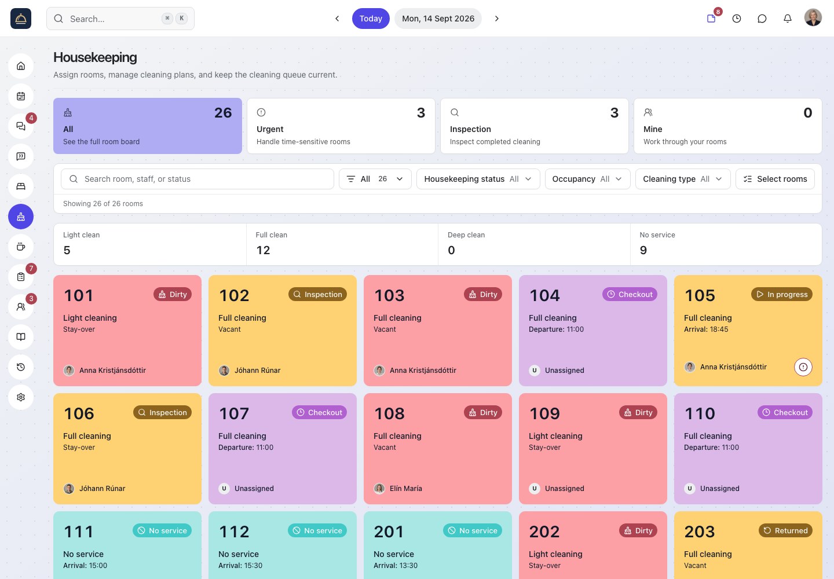Expand the Cleaning type dropdown
The width and height of the screenshot is (834, 579).
click(683, 179)
